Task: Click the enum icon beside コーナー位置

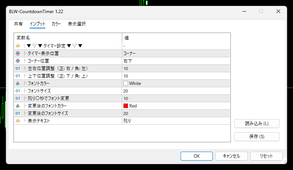Action: (x=18, y=61)
